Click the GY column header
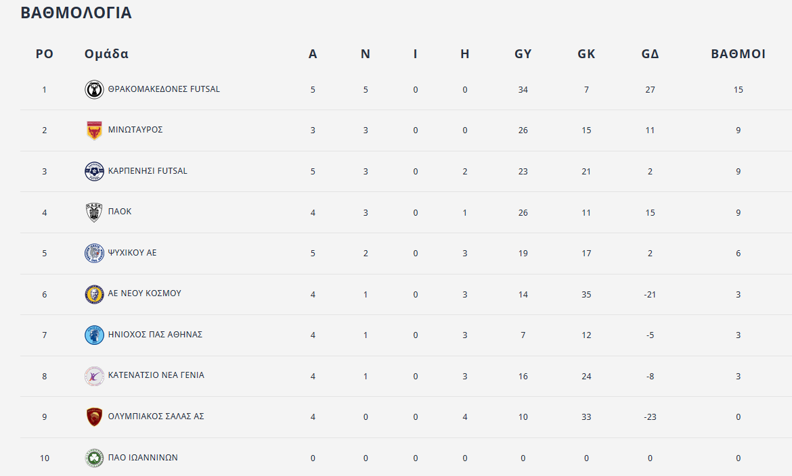This screenshot has width=792, height=476. [523, 54]
